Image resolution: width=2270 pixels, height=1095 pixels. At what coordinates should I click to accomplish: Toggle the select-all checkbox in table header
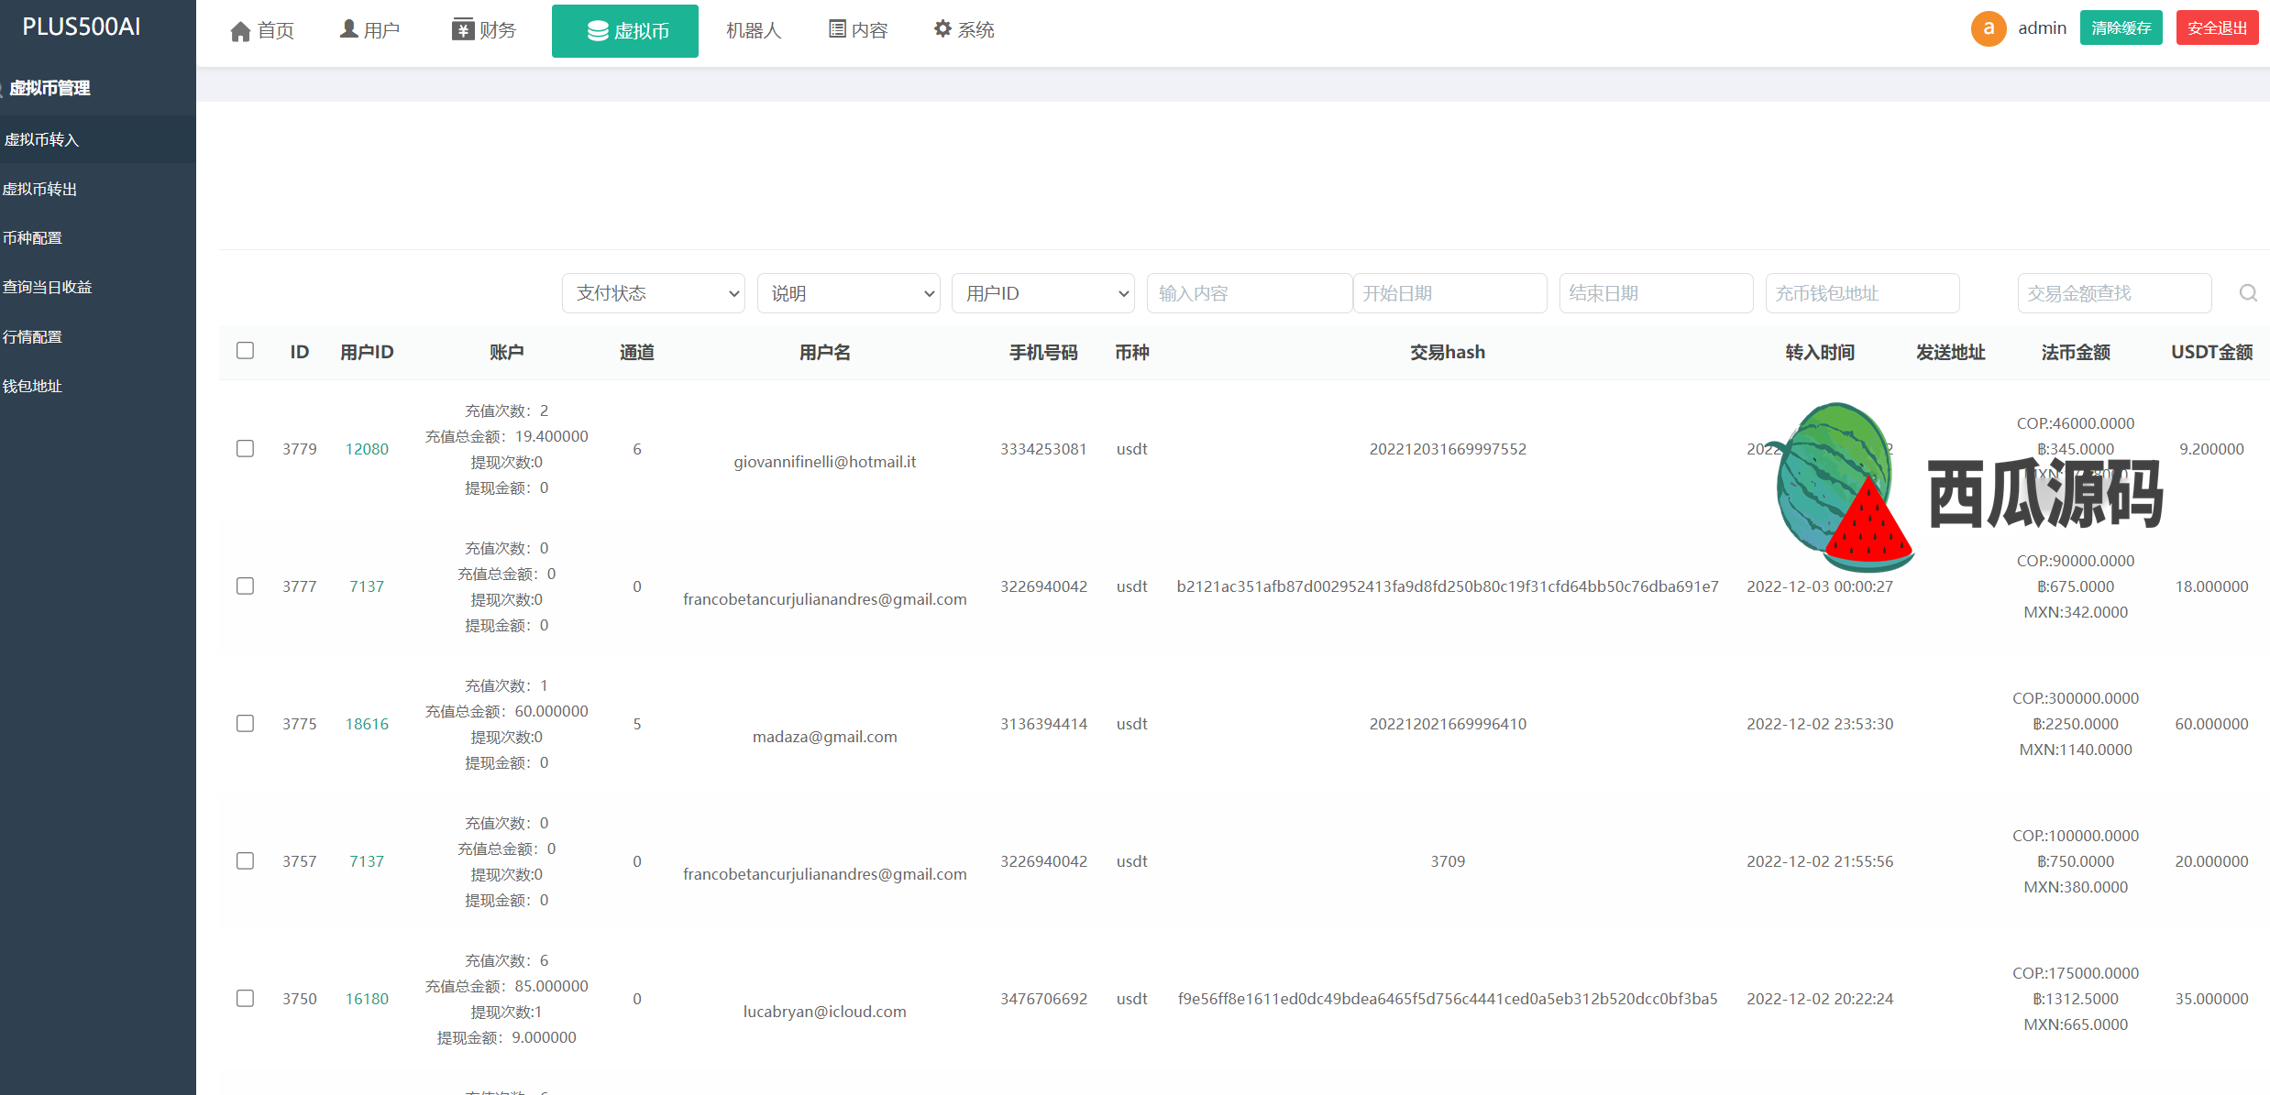point(245,351)
